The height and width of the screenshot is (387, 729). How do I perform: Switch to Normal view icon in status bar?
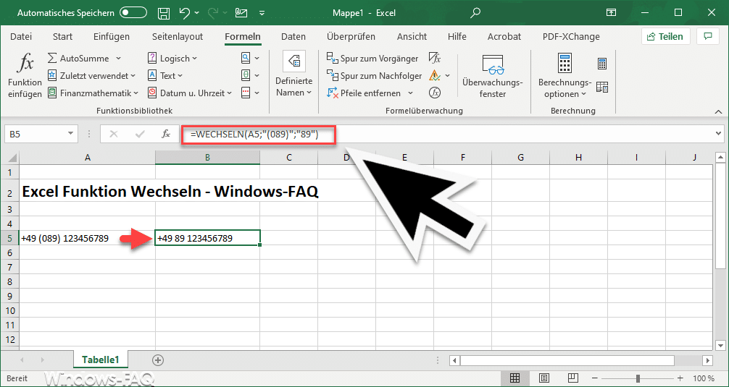tap(515, 378)
